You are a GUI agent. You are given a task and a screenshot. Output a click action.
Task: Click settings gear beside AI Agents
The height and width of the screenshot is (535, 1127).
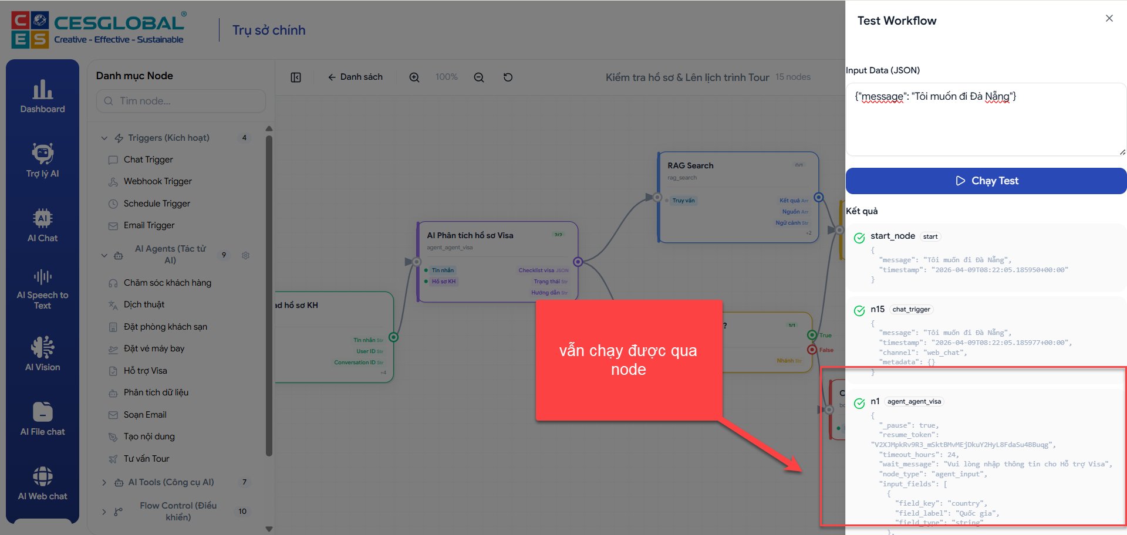point(246,255)
